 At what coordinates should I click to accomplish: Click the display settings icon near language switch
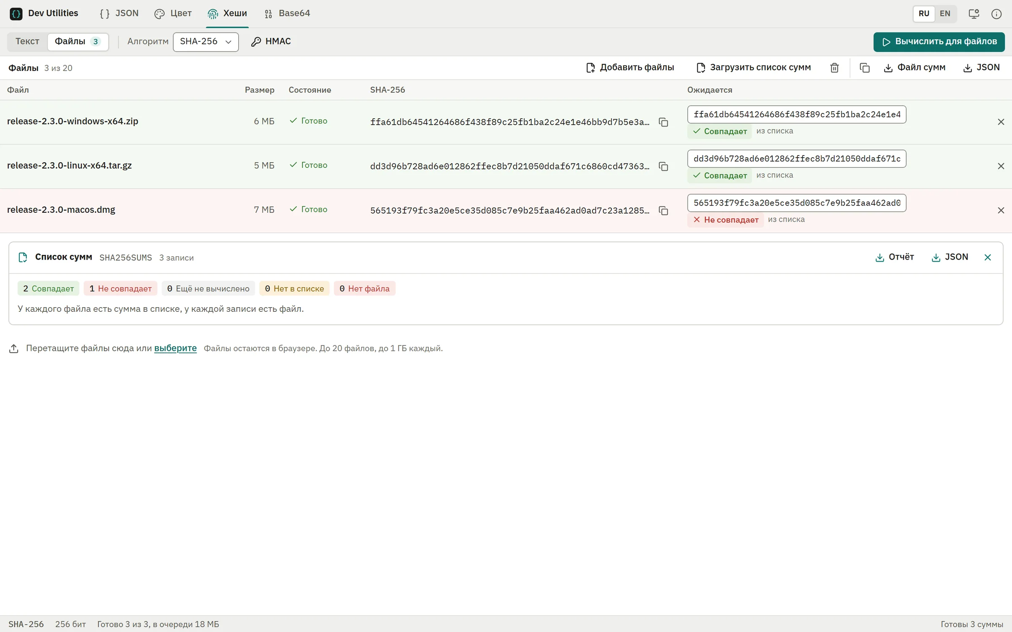coord(974,14)
